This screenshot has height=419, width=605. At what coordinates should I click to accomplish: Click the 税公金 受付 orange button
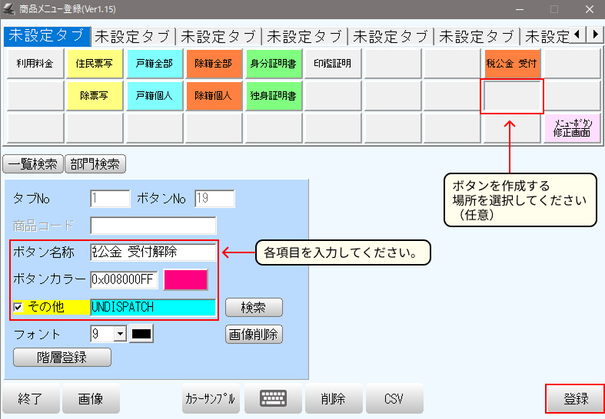[x=512, y=64]
